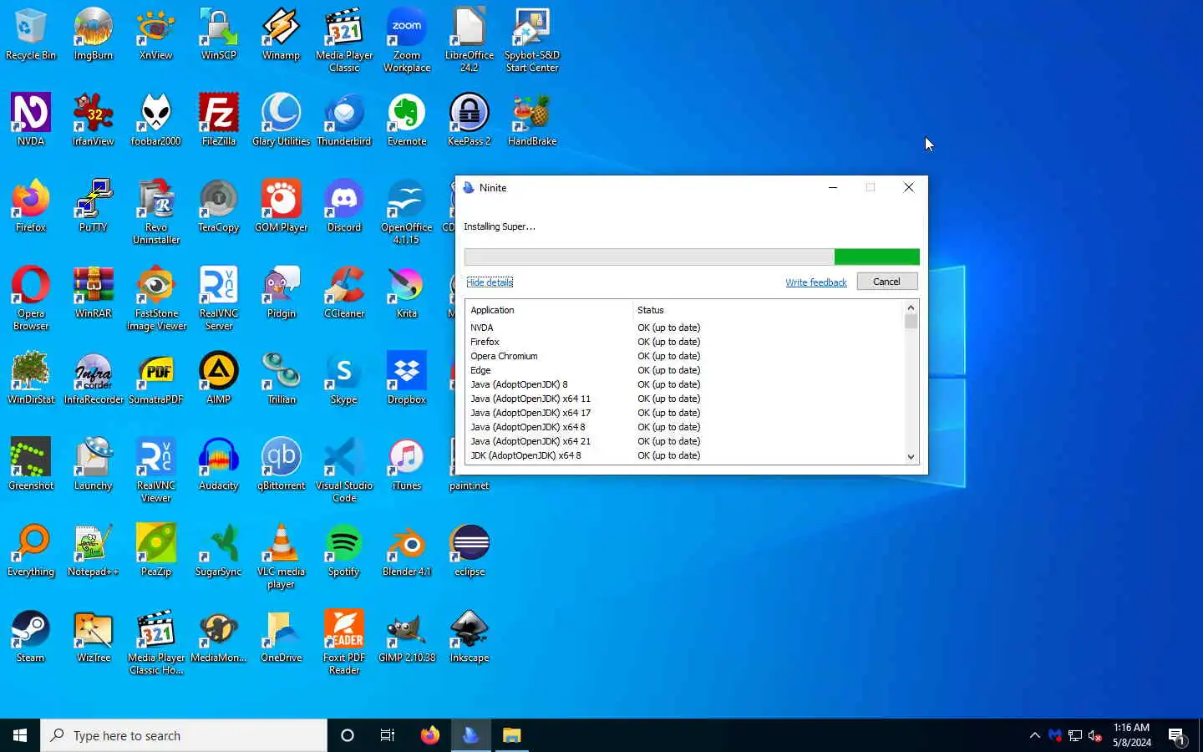1203x752 pixels.
Task: Open the Malwarebytes tray icon
Action: click(x=1055, y=736)
